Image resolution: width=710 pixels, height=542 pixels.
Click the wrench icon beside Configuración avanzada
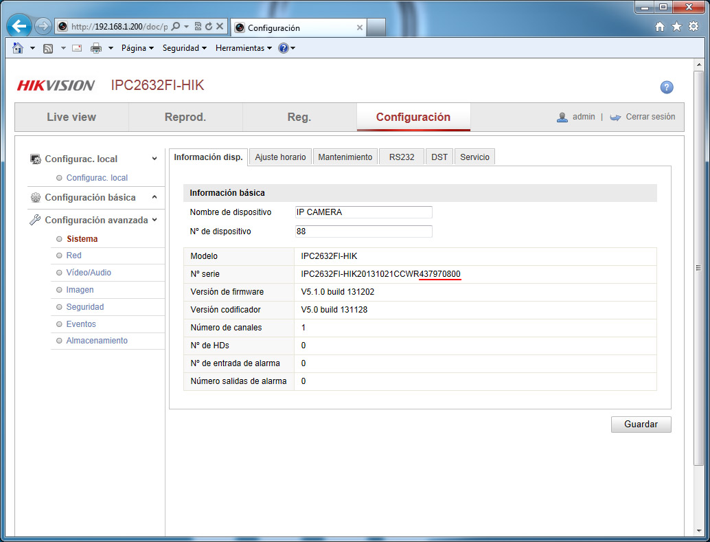click(x=35, y=220)
